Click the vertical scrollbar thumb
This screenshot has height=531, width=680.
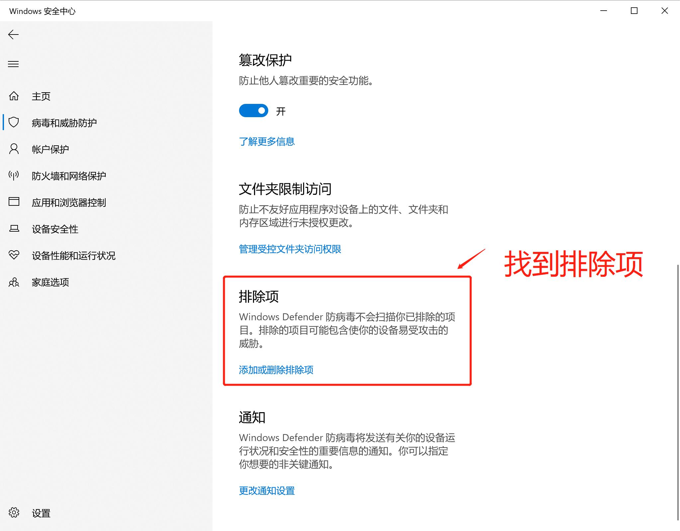point(678,392)
